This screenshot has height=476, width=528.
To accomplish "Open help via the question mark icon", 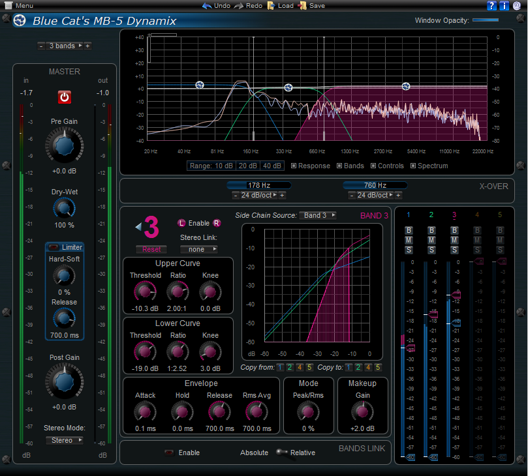I will pos(491,6).
